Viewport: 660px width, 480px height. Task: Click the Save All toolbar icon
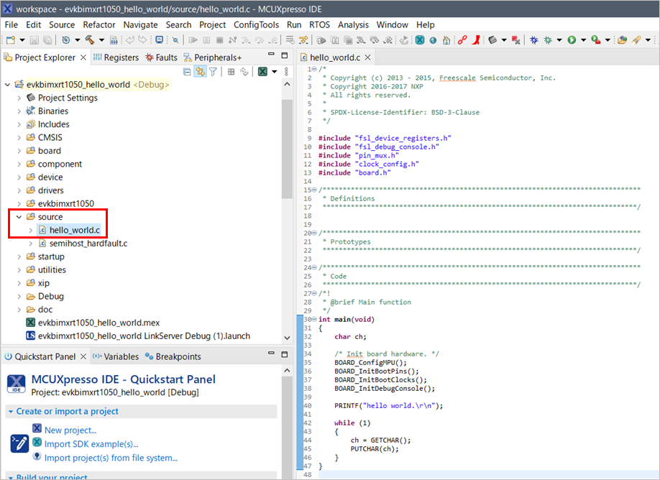tap(47, 40)
